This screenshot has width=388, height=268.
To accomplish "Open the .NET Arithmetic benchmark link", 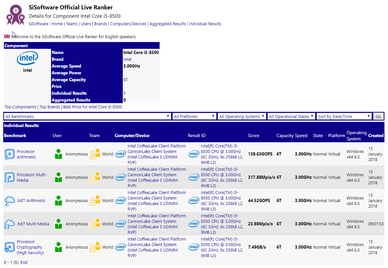I will pyautogui.click(x=31, y=201).
